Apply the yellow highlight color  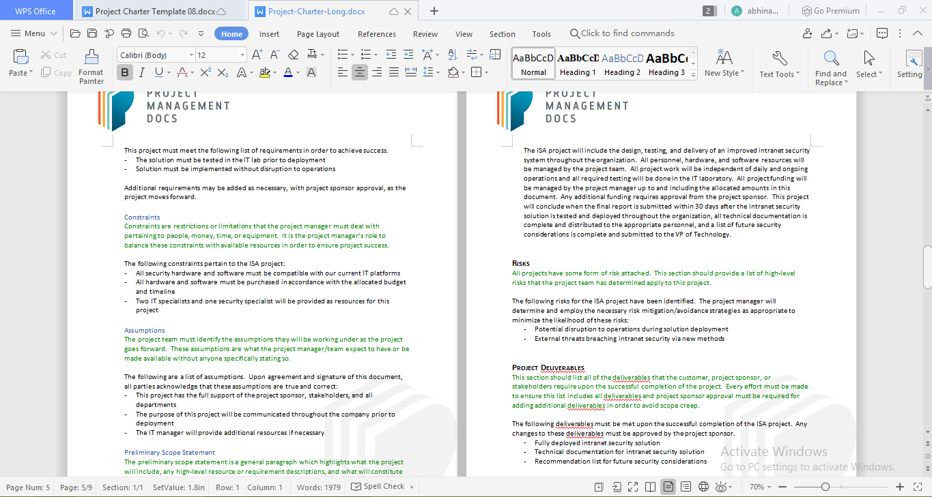(x=264, y=72)
